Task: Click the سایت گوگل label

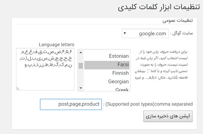Action: click(182, 33)
